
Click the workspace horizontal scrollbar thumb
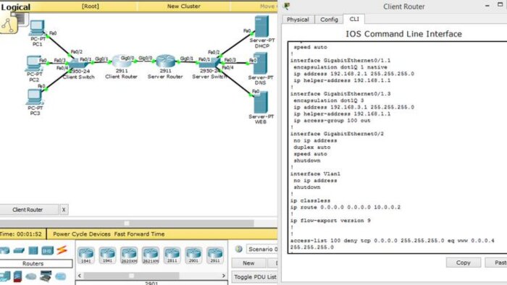pyautogui.click(x=127, y=223)
